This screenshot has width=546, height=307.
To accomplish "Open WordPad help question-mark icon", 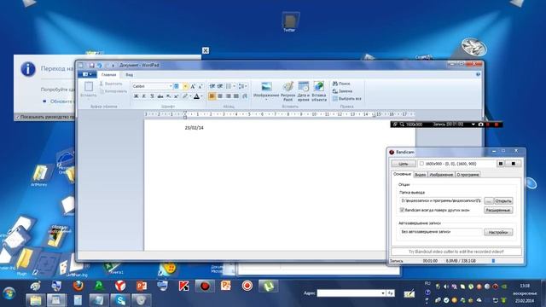I will coord(478,74).
